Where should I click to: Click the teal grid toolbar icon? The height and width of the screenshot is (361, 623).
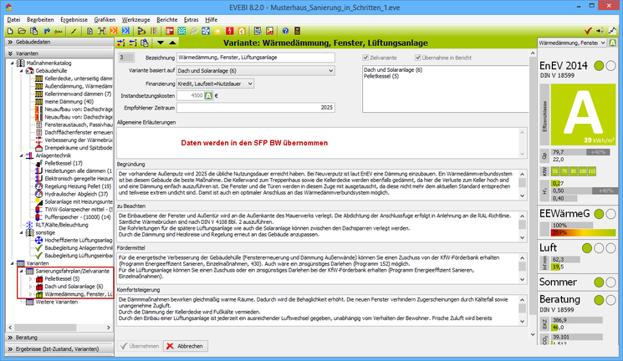[181, 31]
